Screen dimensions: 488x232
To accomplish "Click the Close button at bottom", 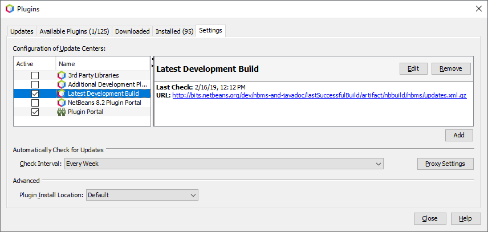I will (x=430, y=219).
